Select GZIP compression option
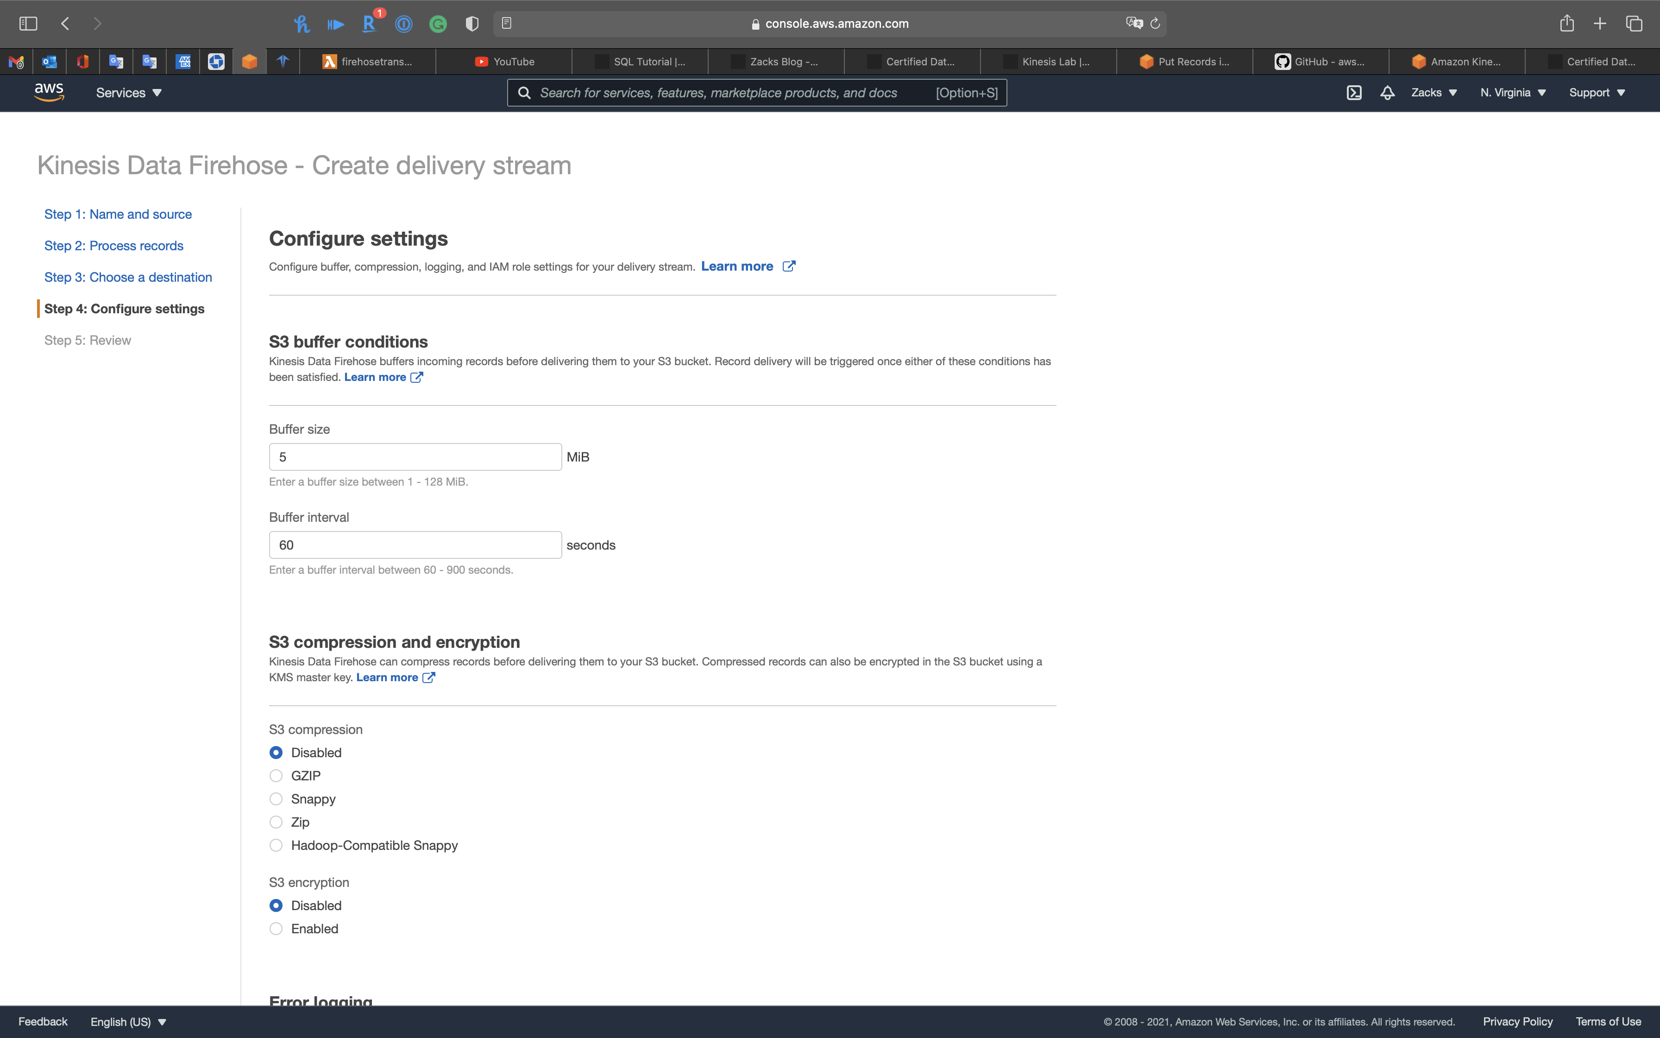 276,776
